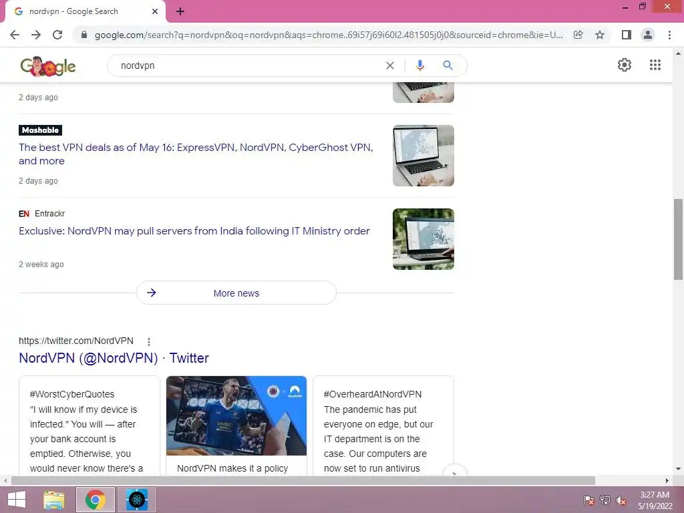Open a new browser tab

pyautogui.click(x=180, y=11)
